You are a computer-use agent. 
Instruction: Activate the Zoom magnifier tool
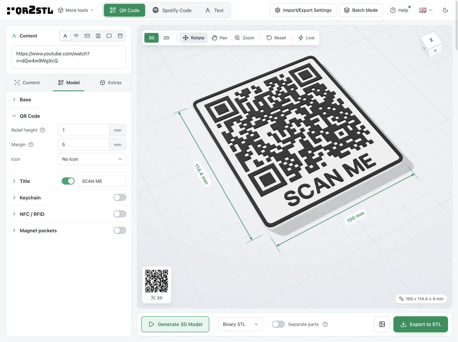pyautogui.click(x=245, y=38)
